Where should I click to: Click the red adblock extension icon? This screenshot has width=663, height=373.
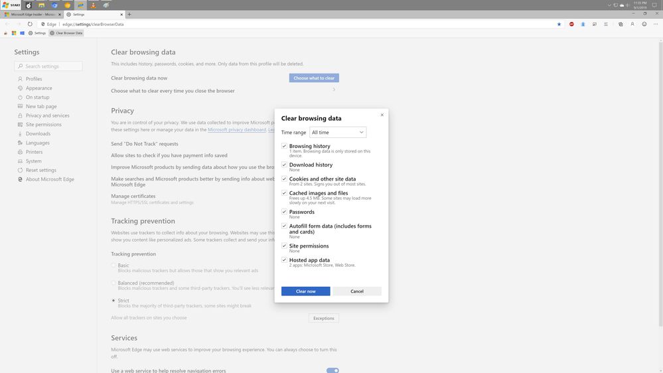click(571, 24)
